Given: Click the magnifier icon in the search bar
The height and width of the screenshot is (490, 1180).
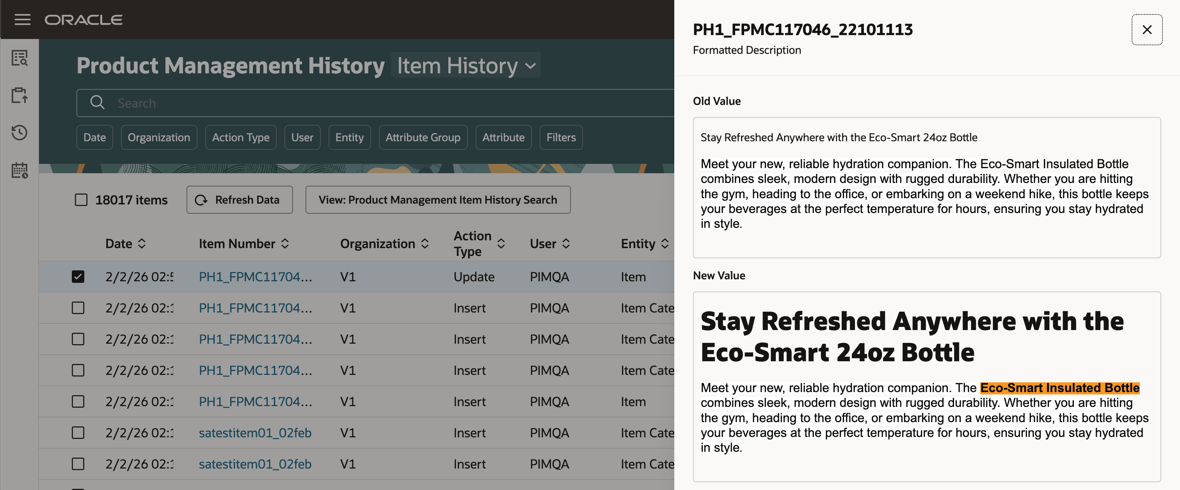Looking at the screenshot, I should click(x=97, y=103).
